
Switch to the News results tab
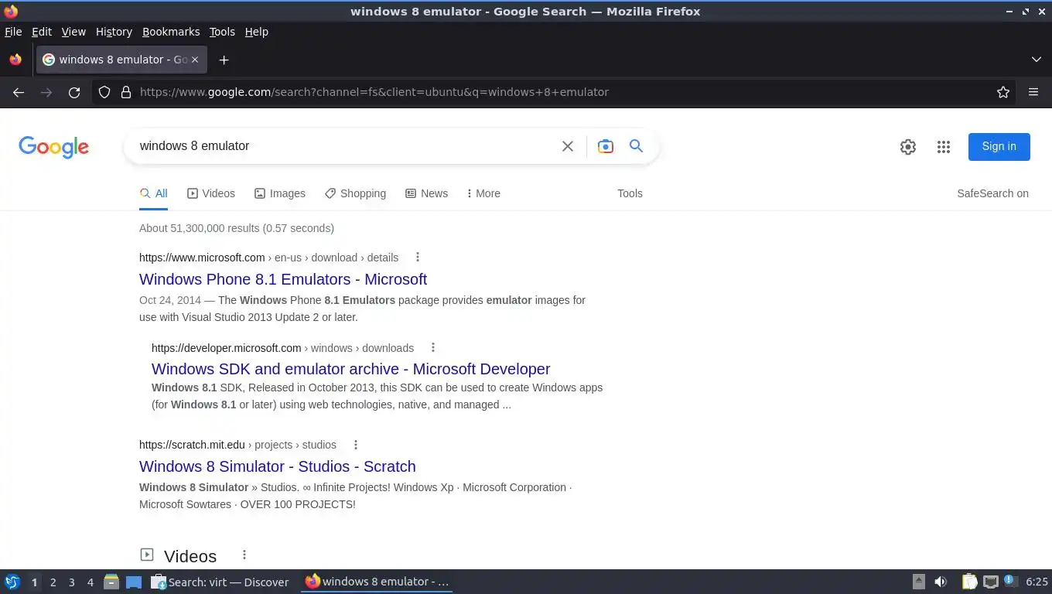pos(427,193)
